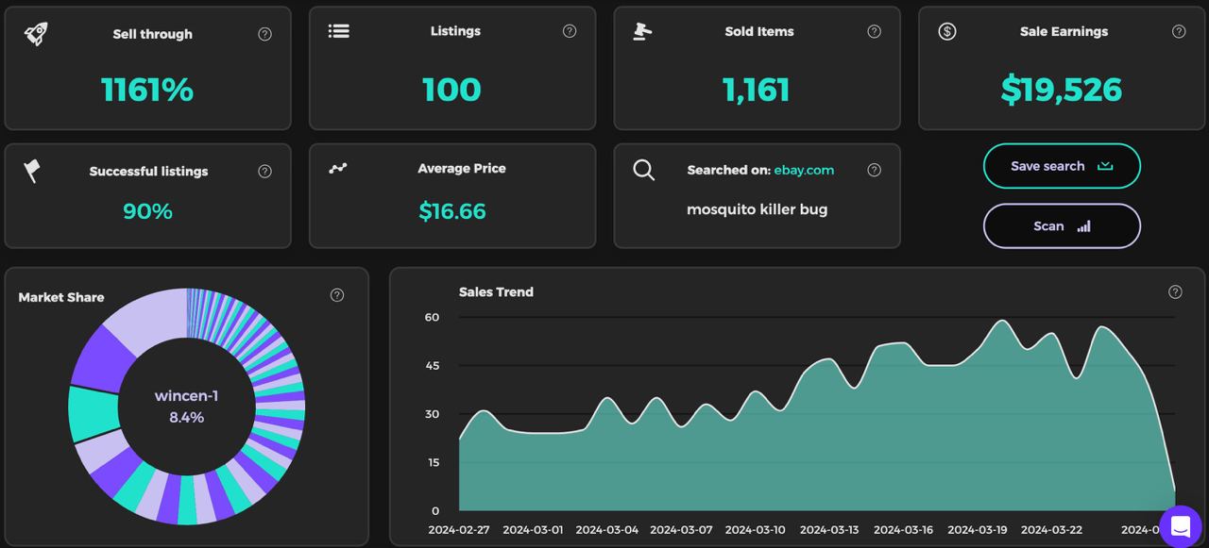Click the 30 value on the y-axis
This screenshot has width=1209, height=548.
coord(433,414)
